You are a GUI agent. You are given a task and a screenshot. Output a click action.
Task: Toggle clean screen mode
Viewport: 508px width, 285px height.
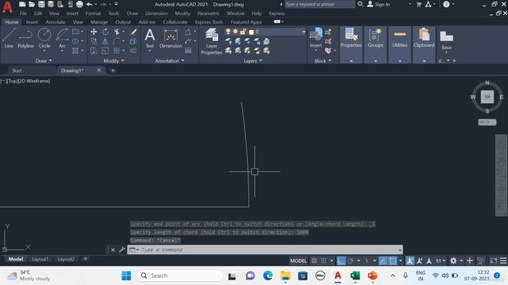tap(494, 260)
